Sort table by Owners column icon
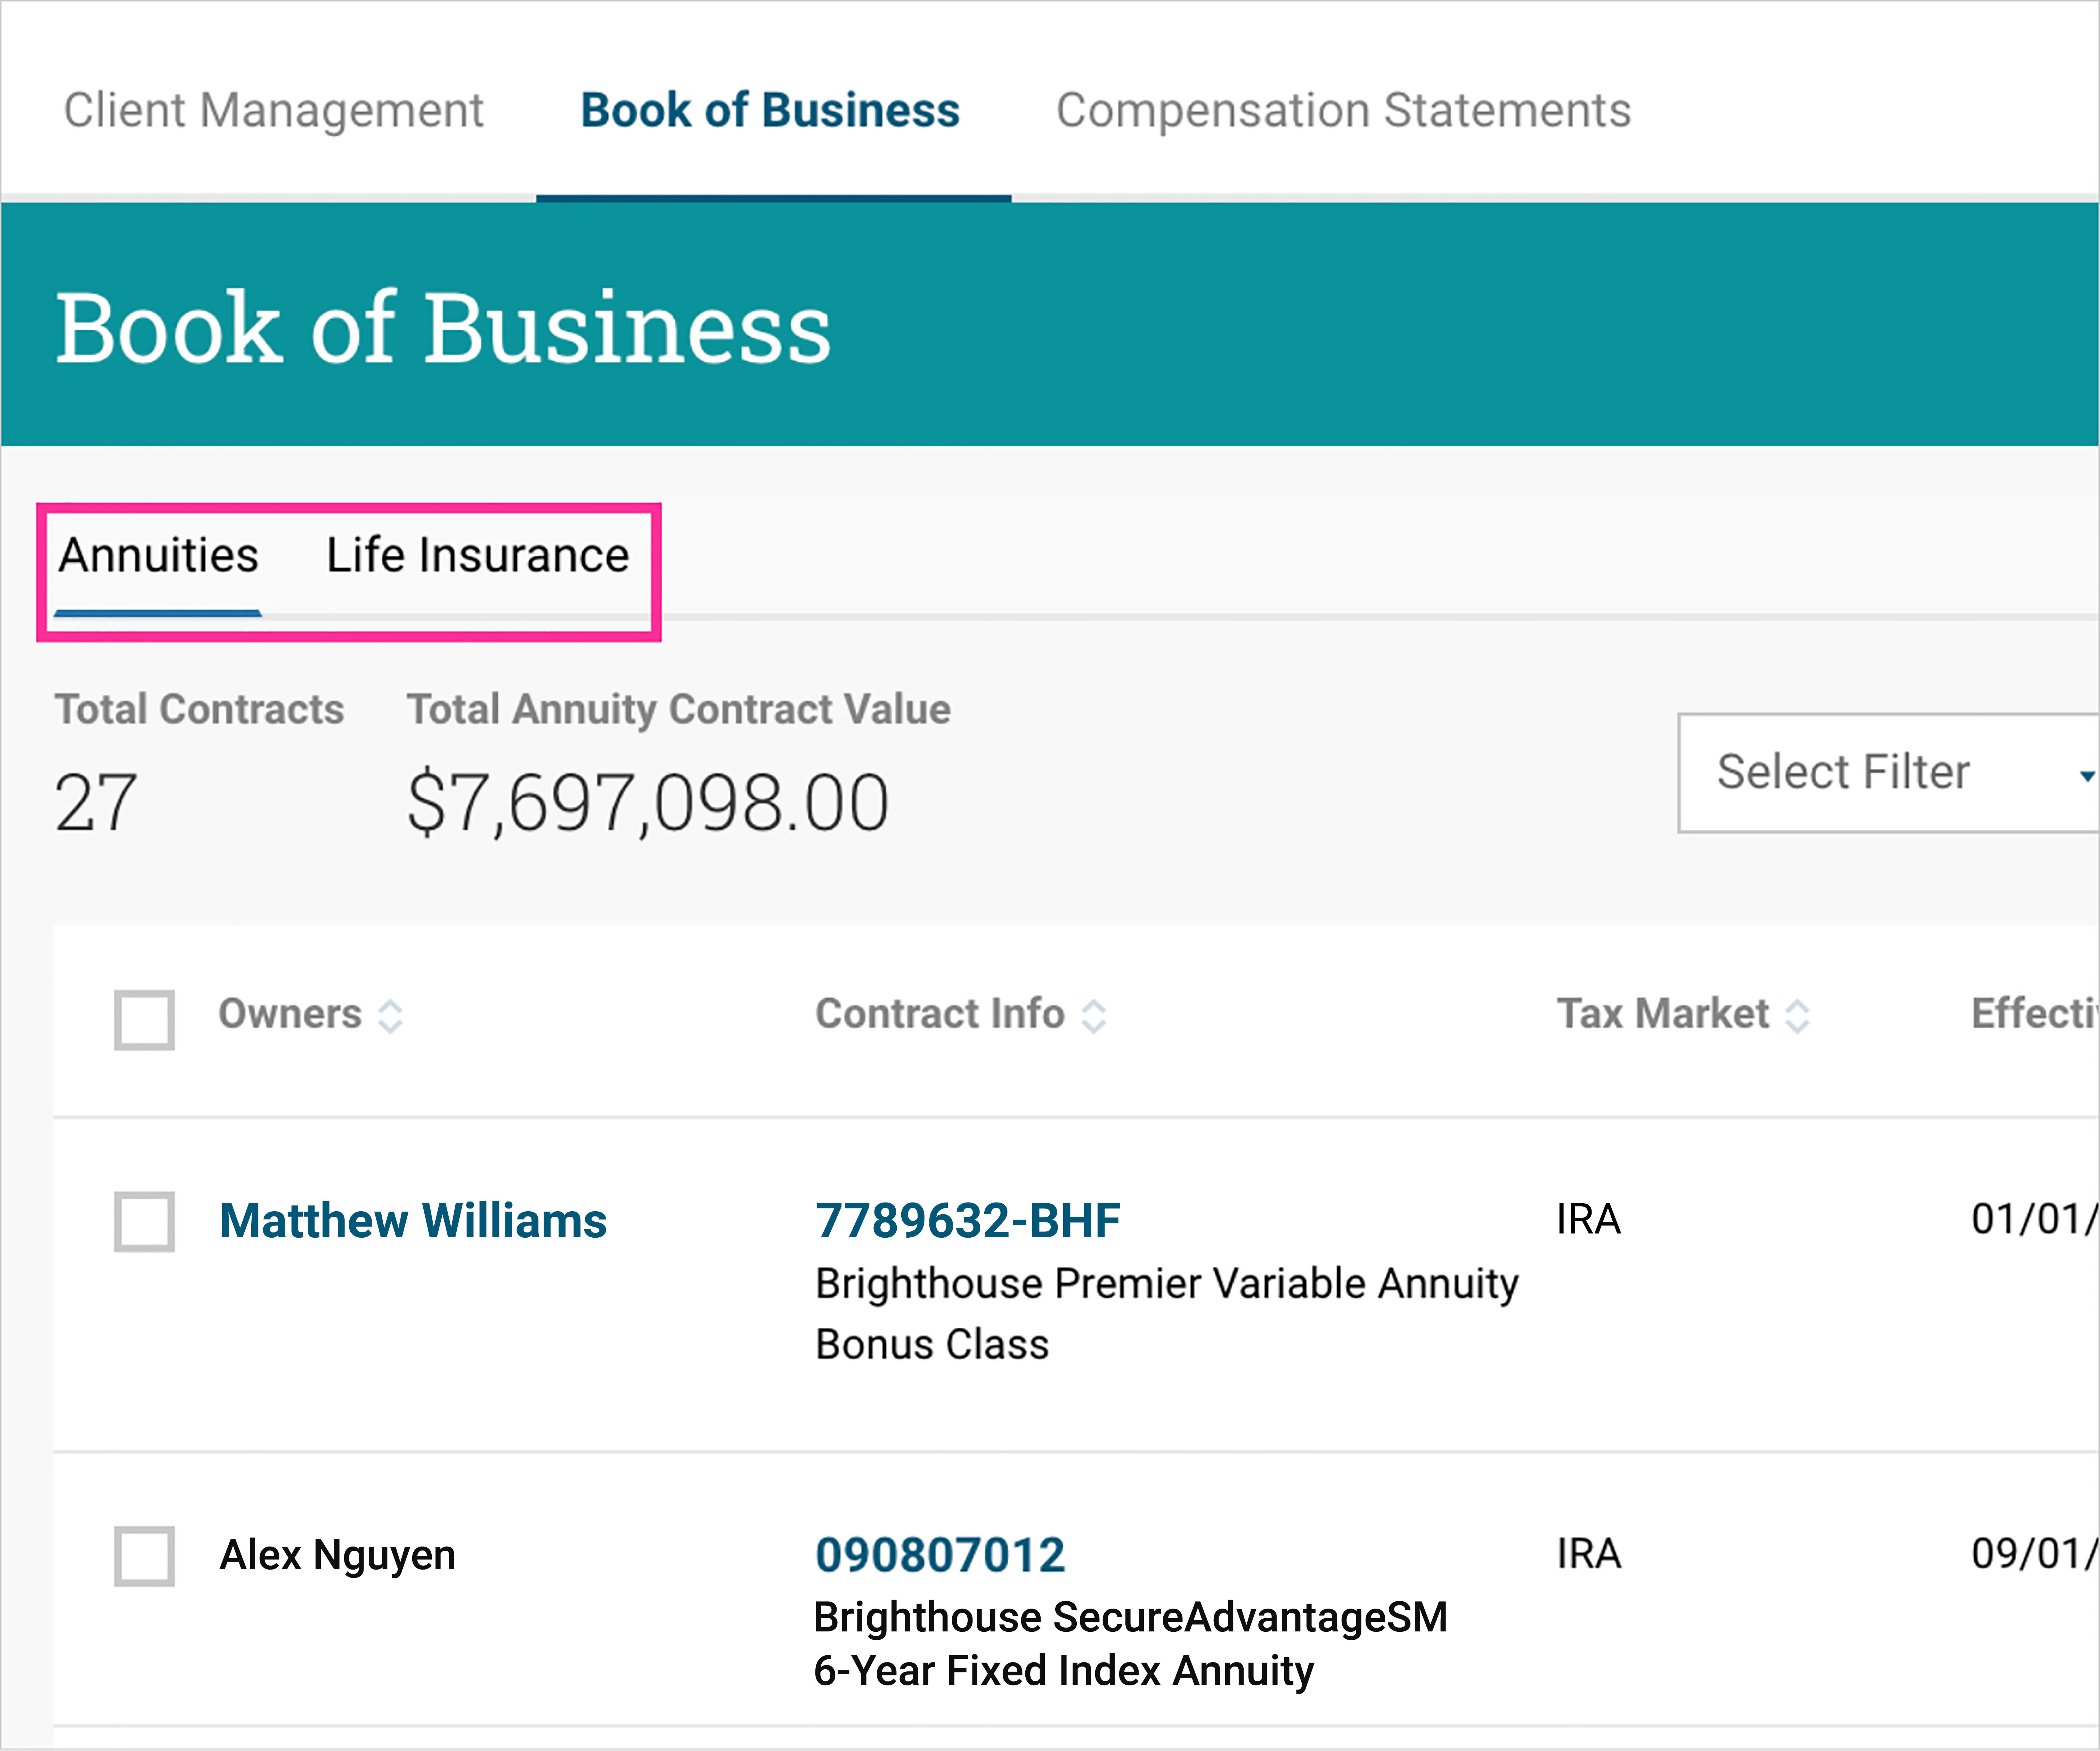This screenshot has width=2100, height=1751. tap(390, 1016)
